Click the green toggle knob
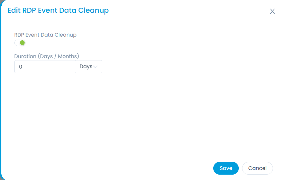282x180 pixels. coord(22,43)
